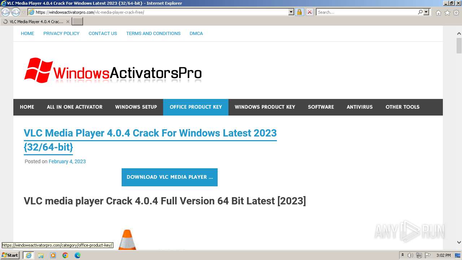Click the VLC cone image
The image size is (462, 260).
127,239
